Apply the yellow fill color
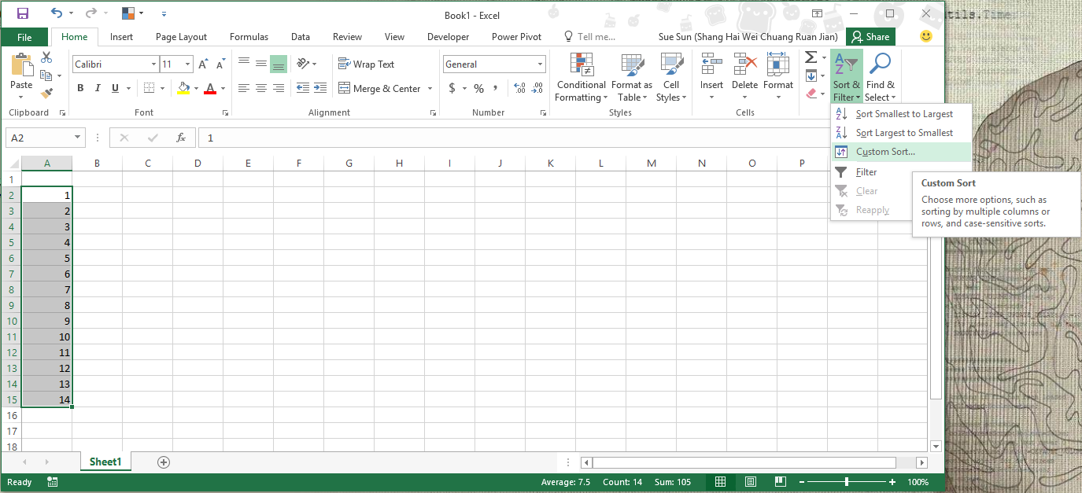The width and height of the screenshot is (1082, 493). [x=183, y=88]
